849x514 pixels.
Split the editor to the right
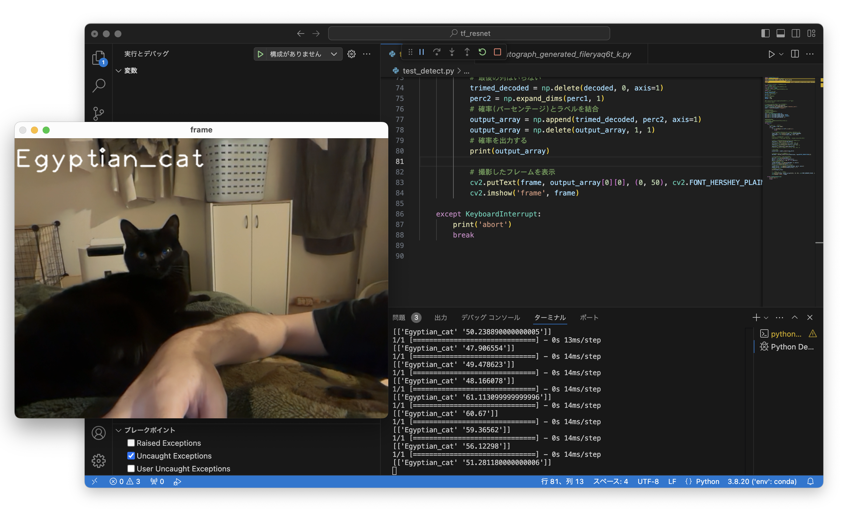[795, 54]
